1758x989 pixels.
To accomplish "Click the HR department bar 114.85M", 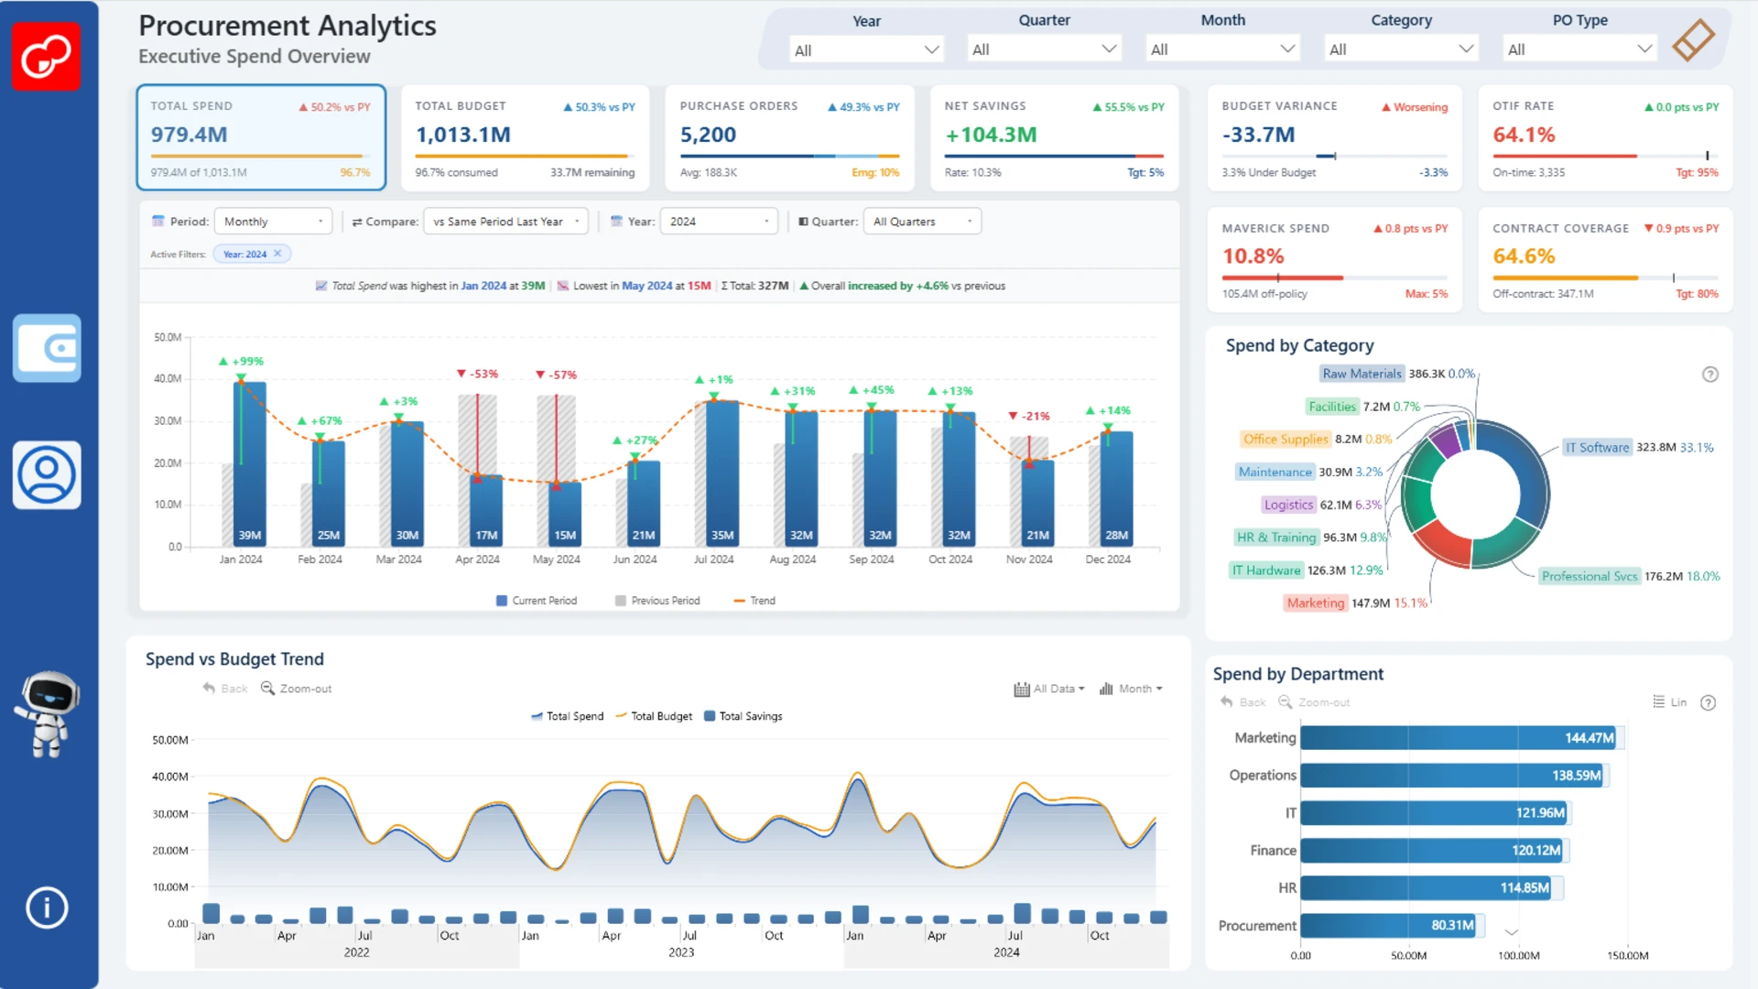I will click(x=1427, y=888).
